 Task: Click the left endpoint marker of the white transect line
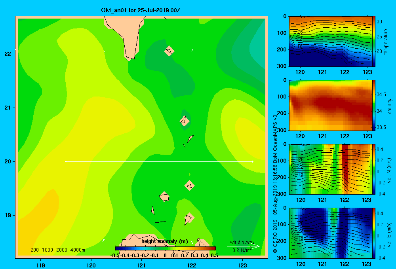pyautogui.click(x=66, y=161)
